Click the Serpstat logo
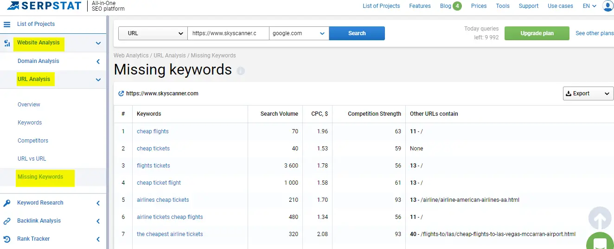Viewport: 614px width, 249px height. click(x=45, y=6)
